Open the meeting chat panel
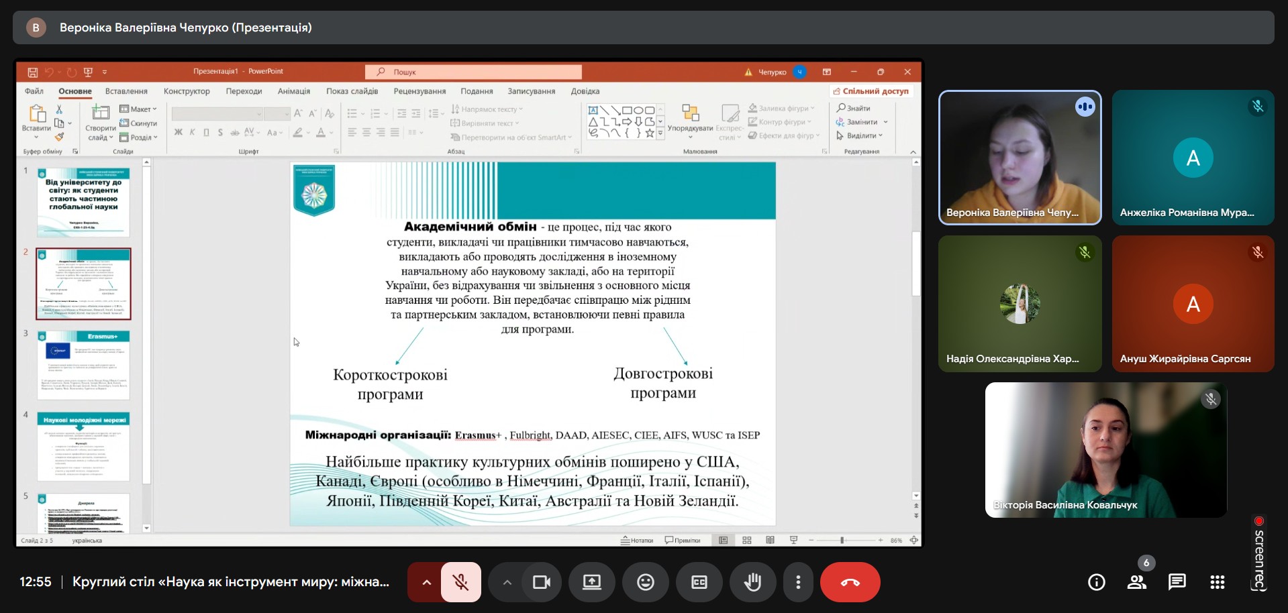This screenshot has height=613, width=1288. point(1177,582)
